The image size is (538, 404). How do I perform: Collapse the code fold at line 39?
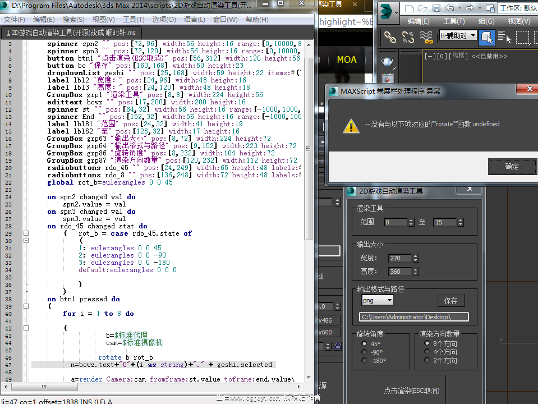click(26, 306)
